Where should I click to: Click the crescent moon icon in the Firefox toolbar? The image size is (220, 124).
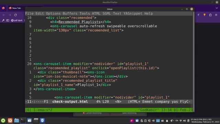coord(199,15)
